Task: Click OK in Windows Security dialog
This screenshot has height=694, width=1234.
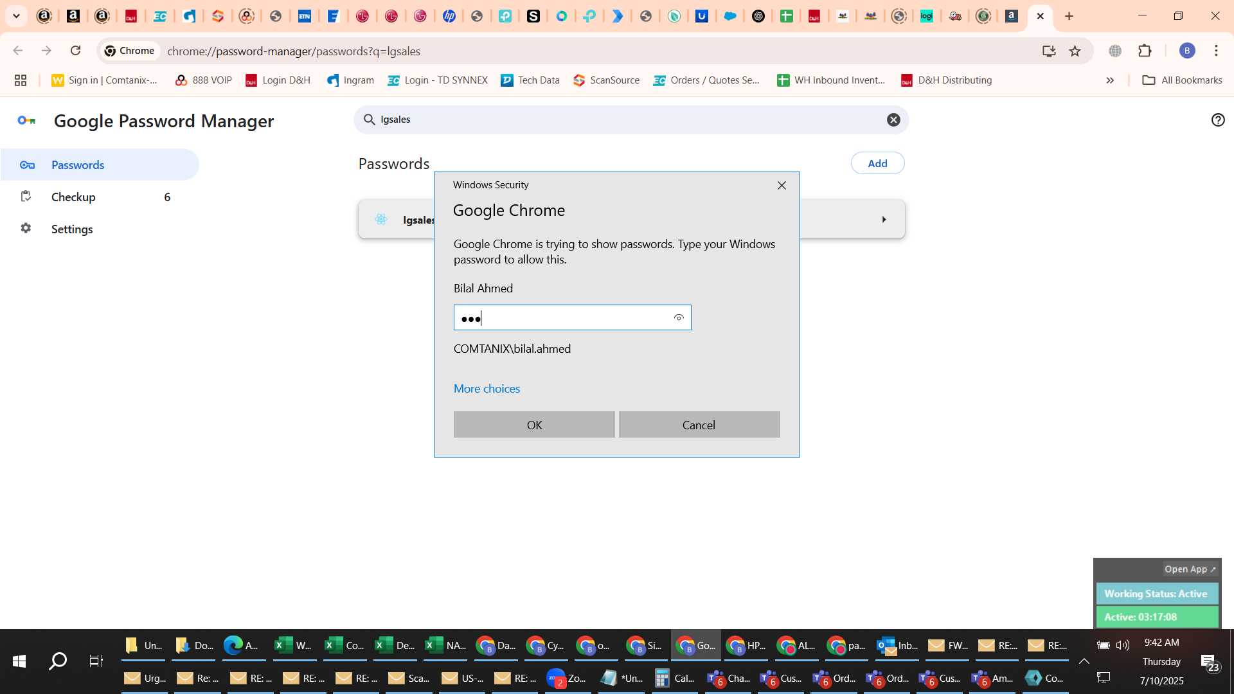Action: click(x=534, y=425)
